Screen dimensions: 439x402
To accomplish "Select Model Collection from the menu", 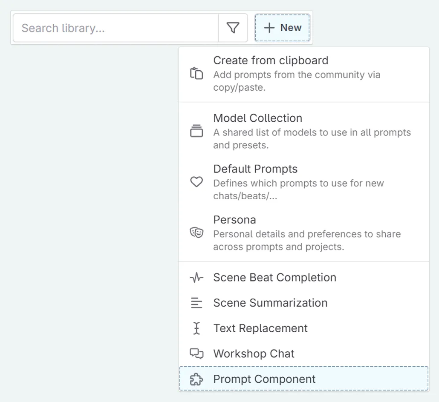I will coord(257,118).
